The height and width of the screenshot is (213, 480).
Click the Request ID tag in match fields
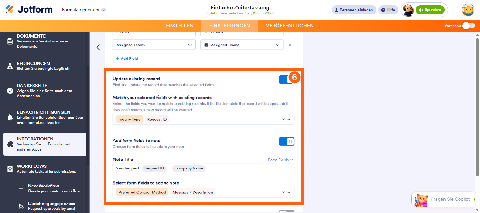click(157, 119)
